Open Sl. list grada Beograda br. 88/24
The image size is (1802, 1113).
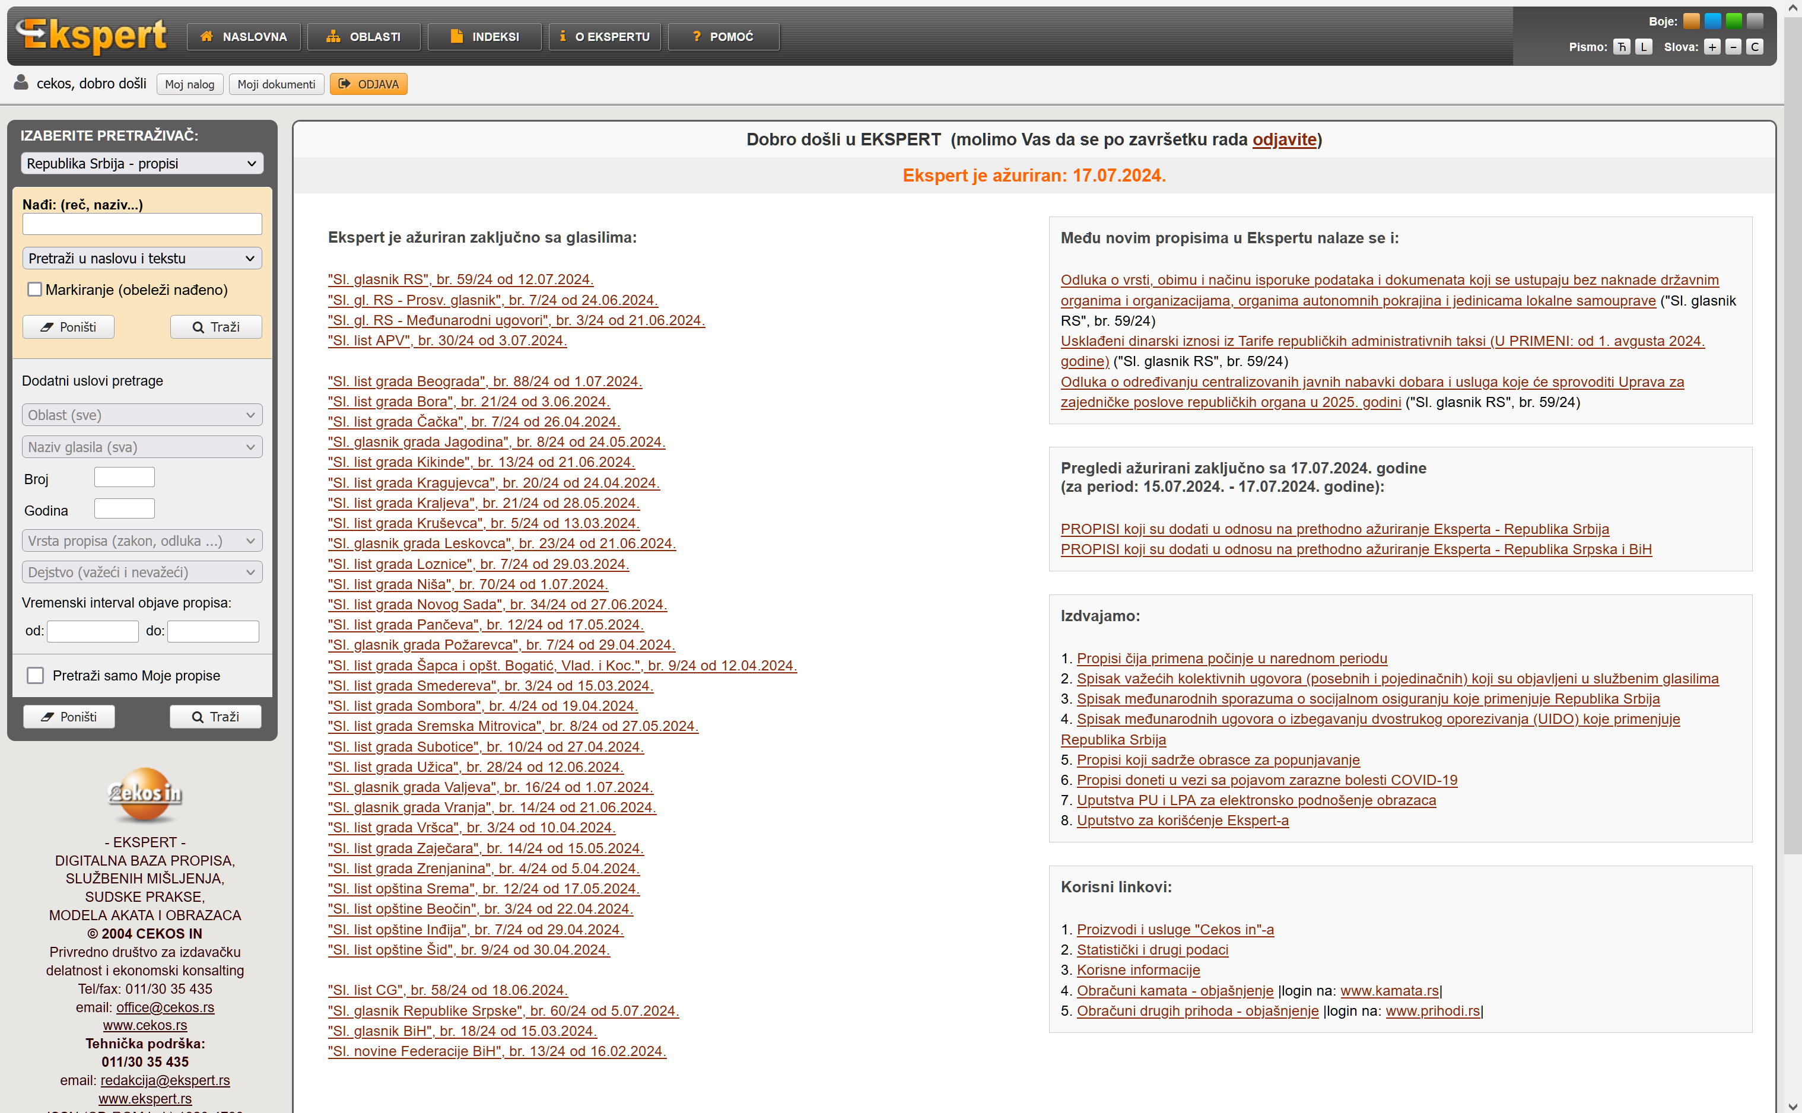click(485, 381)
